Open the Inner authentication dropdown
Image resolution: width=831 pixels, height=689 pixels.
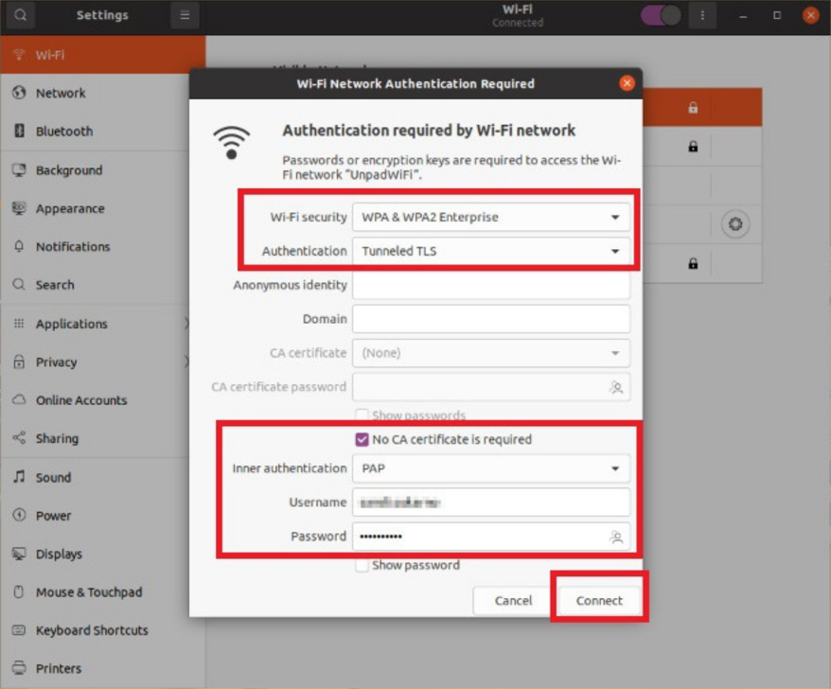tap(491, 468)
